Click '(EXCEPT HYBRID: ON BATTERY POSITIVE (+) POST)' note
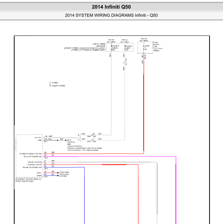The height and width of the screenshot is (224, 223). point(85,48)
